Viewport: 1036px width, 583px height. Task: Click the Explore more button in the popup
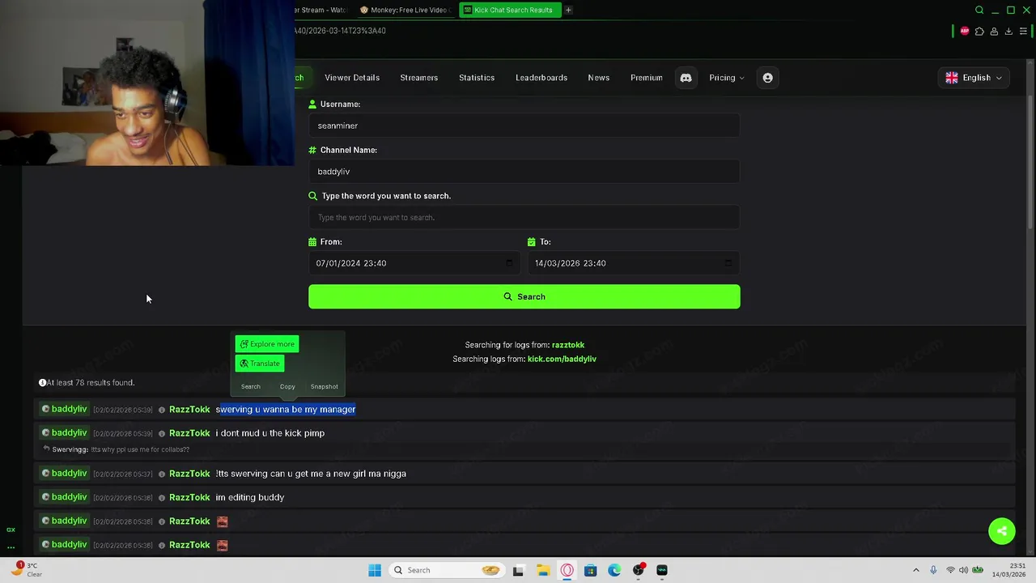point(267,344)
